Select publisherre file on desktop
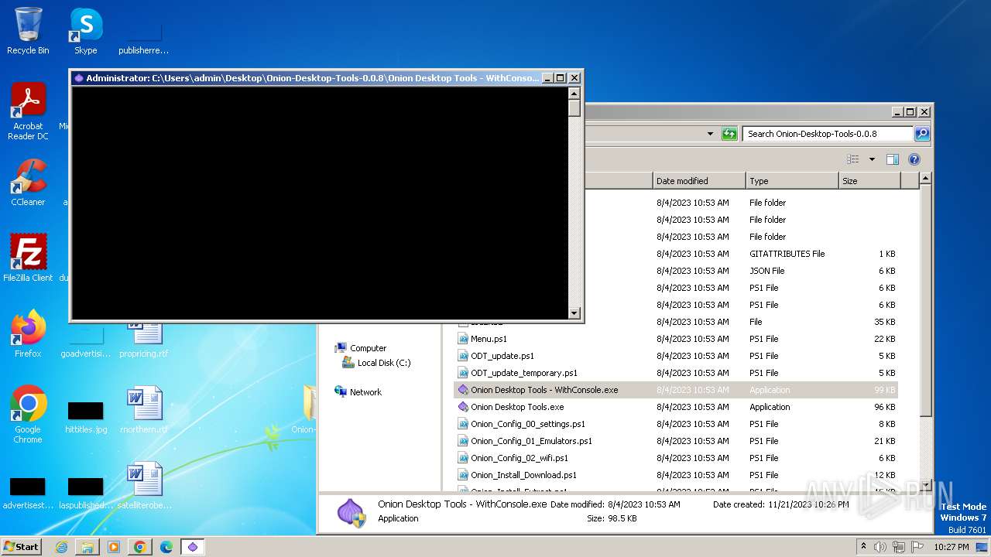Screen dimensions: 991x557 pos(144,39)
